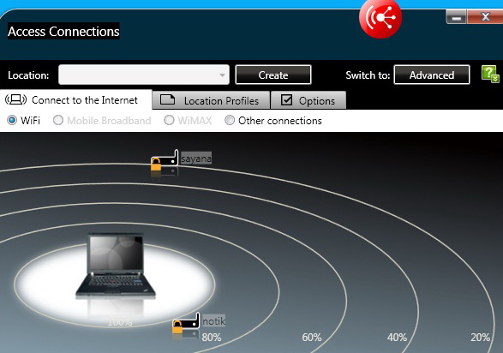
Task: Switch to Advanced view button
Action: click(x=432, y=75)
